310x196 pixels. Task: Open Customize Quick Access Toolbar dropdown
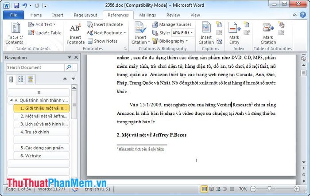45,6
